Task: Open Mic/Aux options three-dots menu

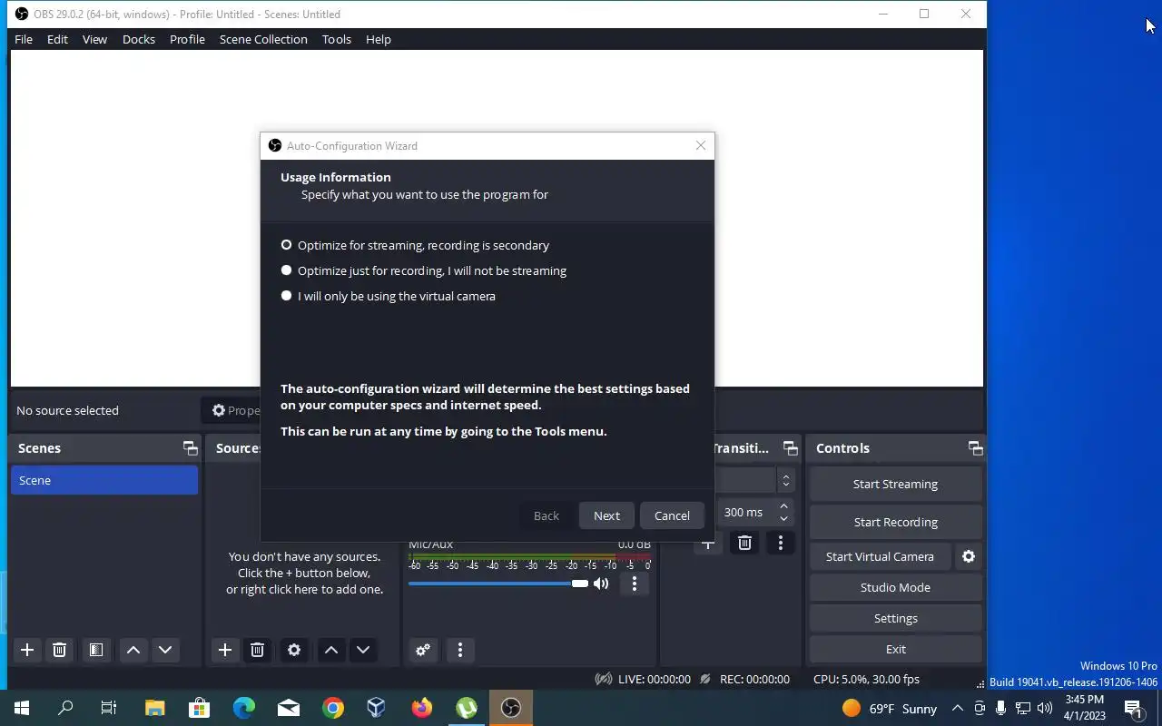Action: (635, 584)
